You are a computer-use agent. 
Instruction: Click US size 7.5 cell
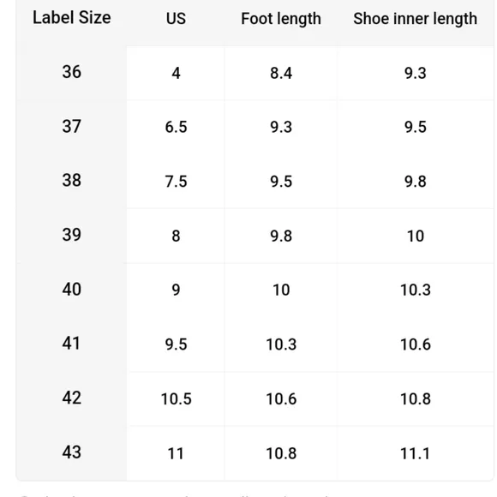[x=176, y=182]
